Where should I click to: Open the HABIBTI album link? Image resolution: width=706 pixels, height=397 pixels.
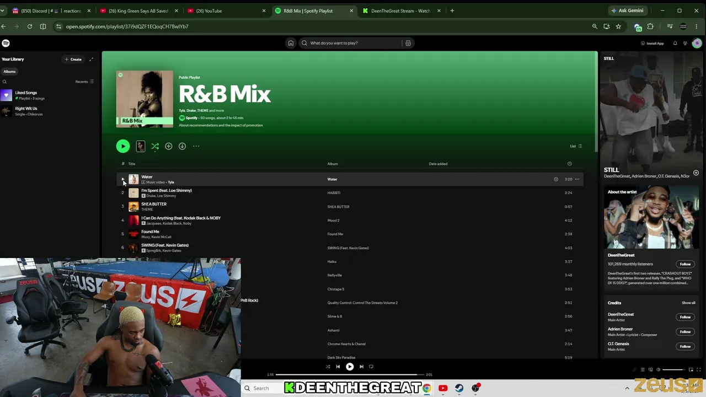[x=334, y=193]
